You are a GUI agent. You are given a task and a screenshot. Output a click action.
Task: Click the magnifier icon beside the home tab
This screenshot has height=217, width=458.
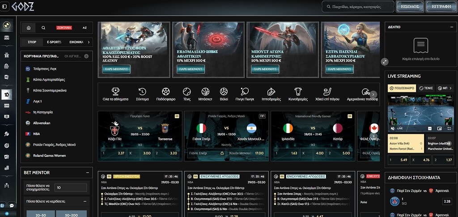pos(43,28)
